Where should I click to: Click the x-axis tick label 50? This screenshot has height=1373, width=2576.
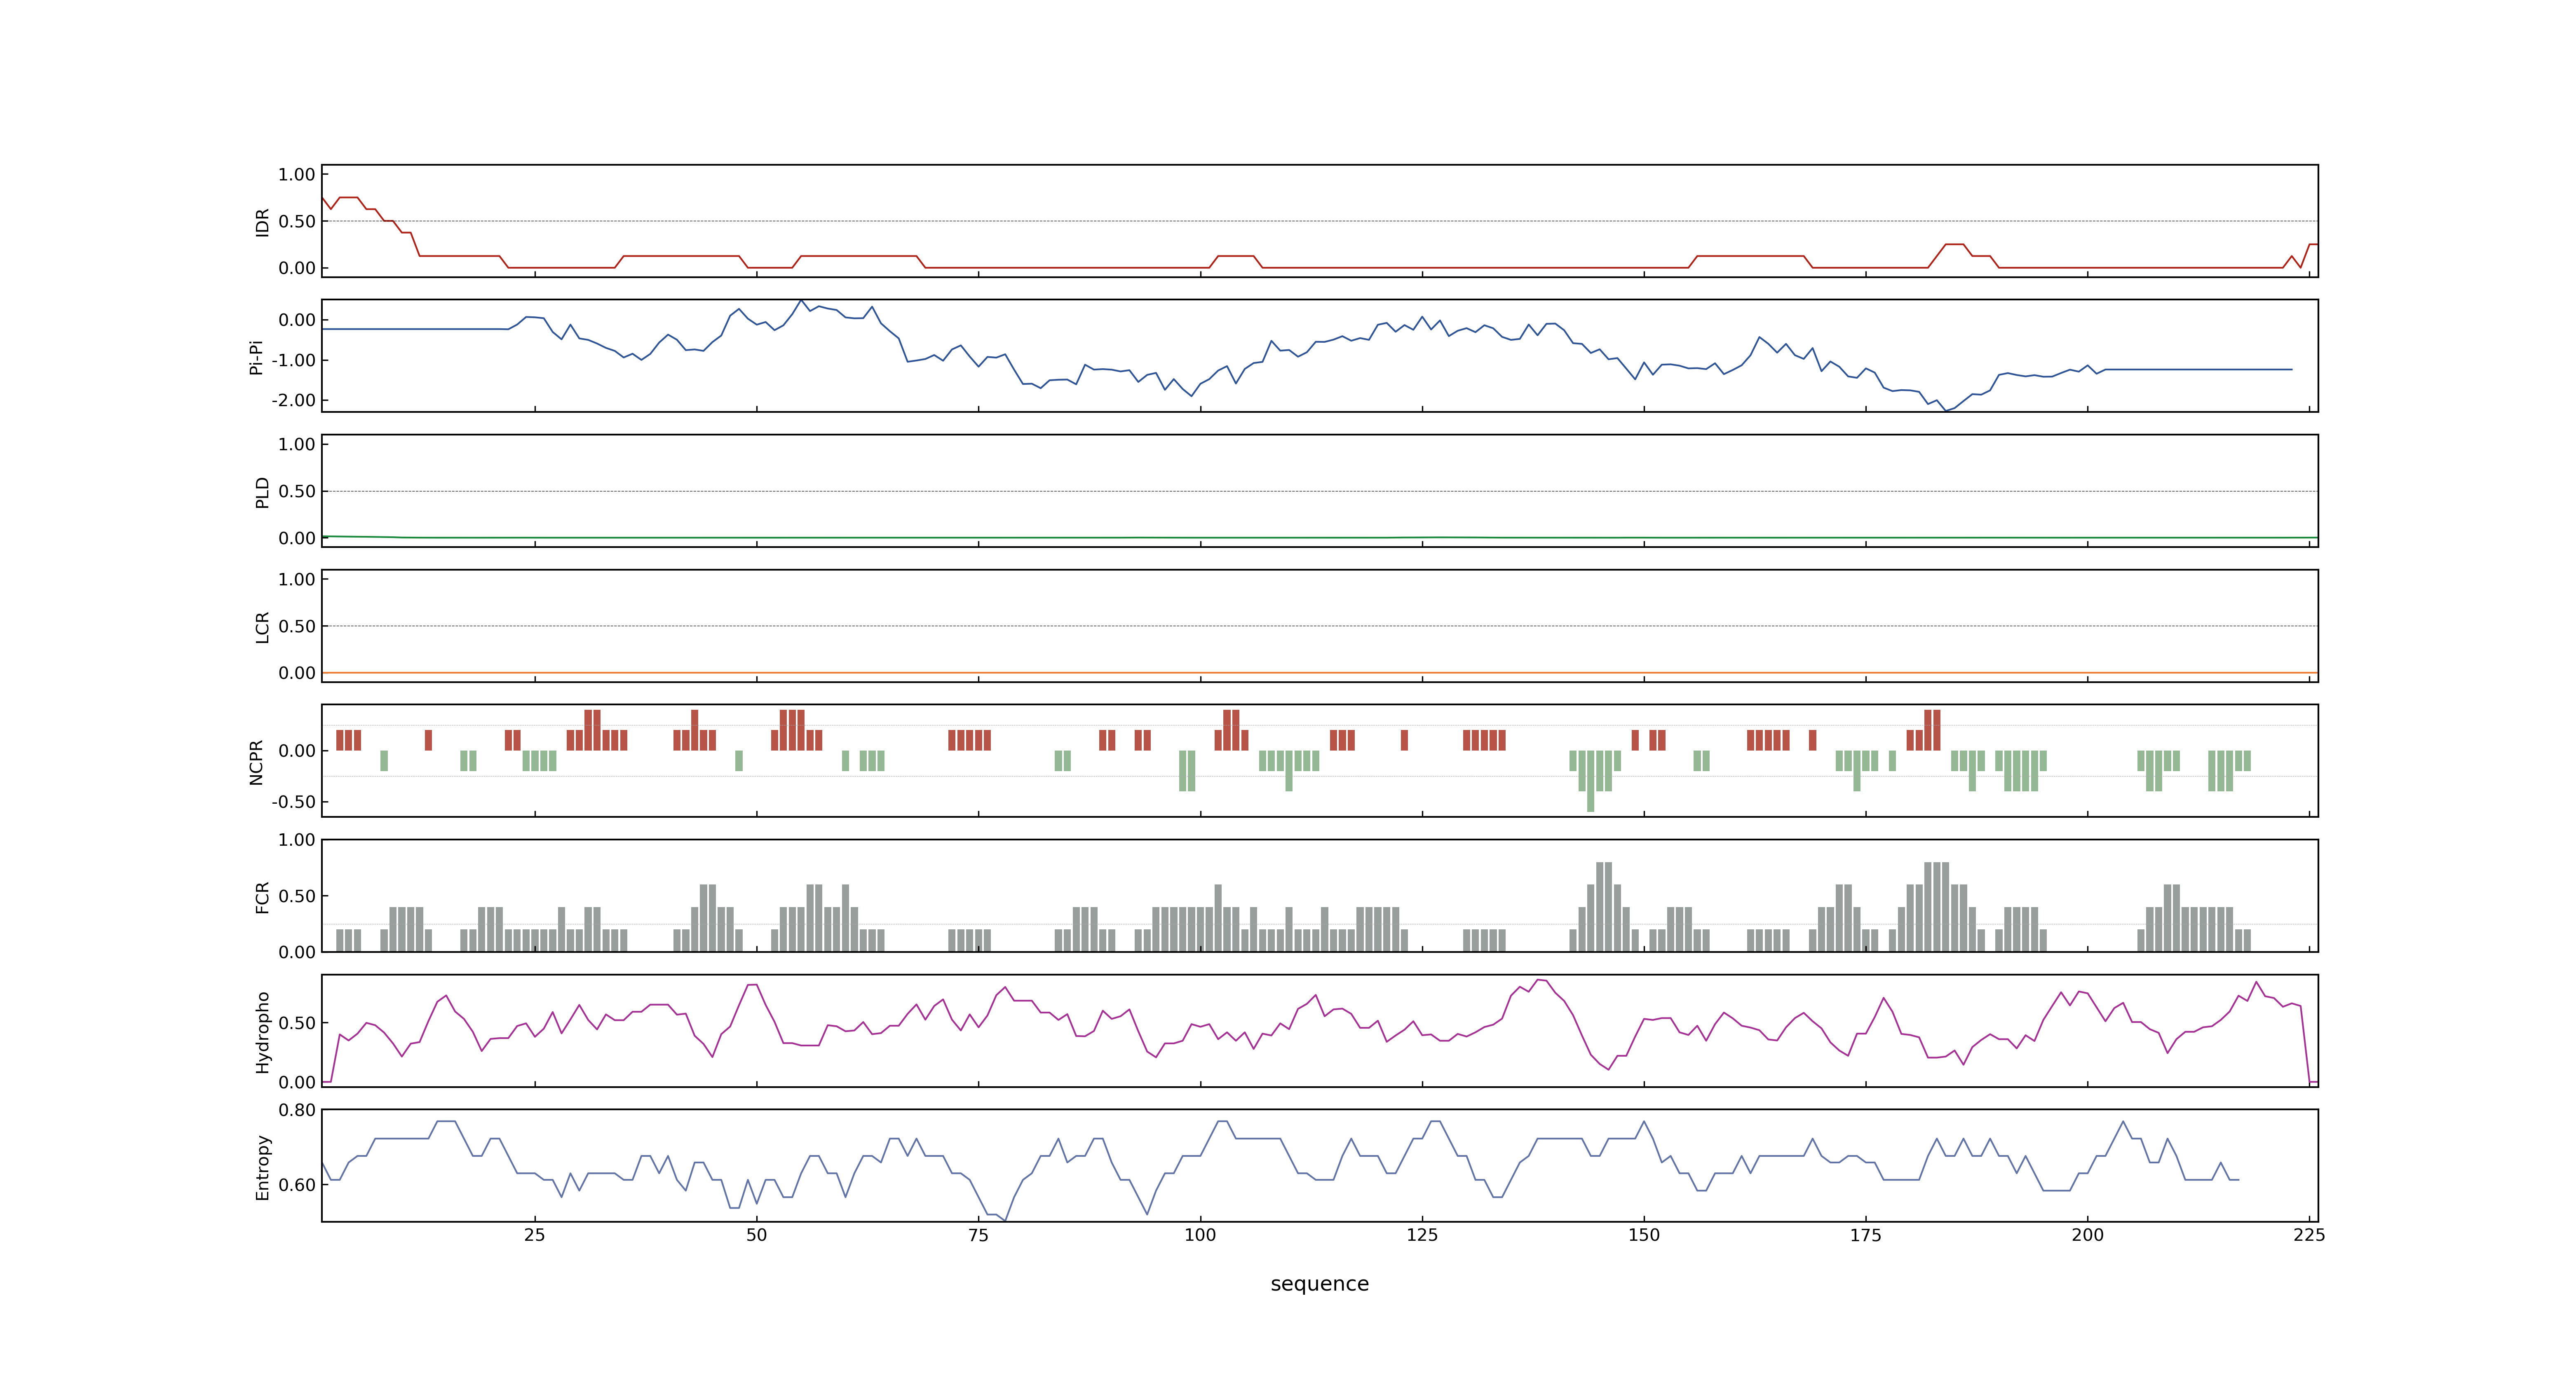(757, 1235)
